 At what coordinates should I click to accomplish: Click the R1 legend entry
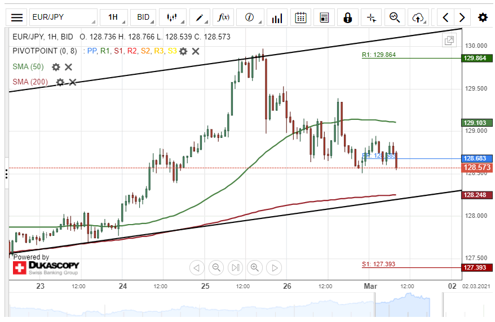coord(105,51)
